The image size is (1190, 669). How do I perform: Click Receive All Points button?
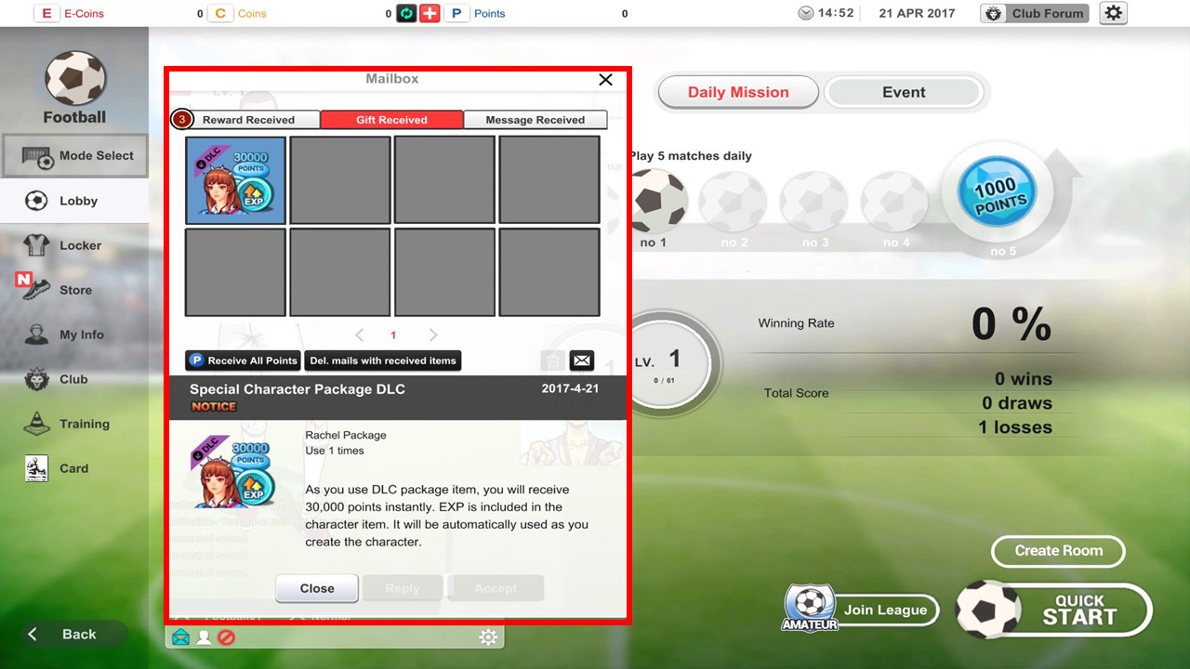tap(244, 361)
